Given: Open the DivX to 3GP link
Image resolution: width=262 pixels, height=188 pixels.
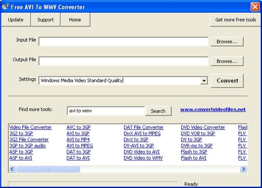Looking at the screenshot, I should click(136, 139).
